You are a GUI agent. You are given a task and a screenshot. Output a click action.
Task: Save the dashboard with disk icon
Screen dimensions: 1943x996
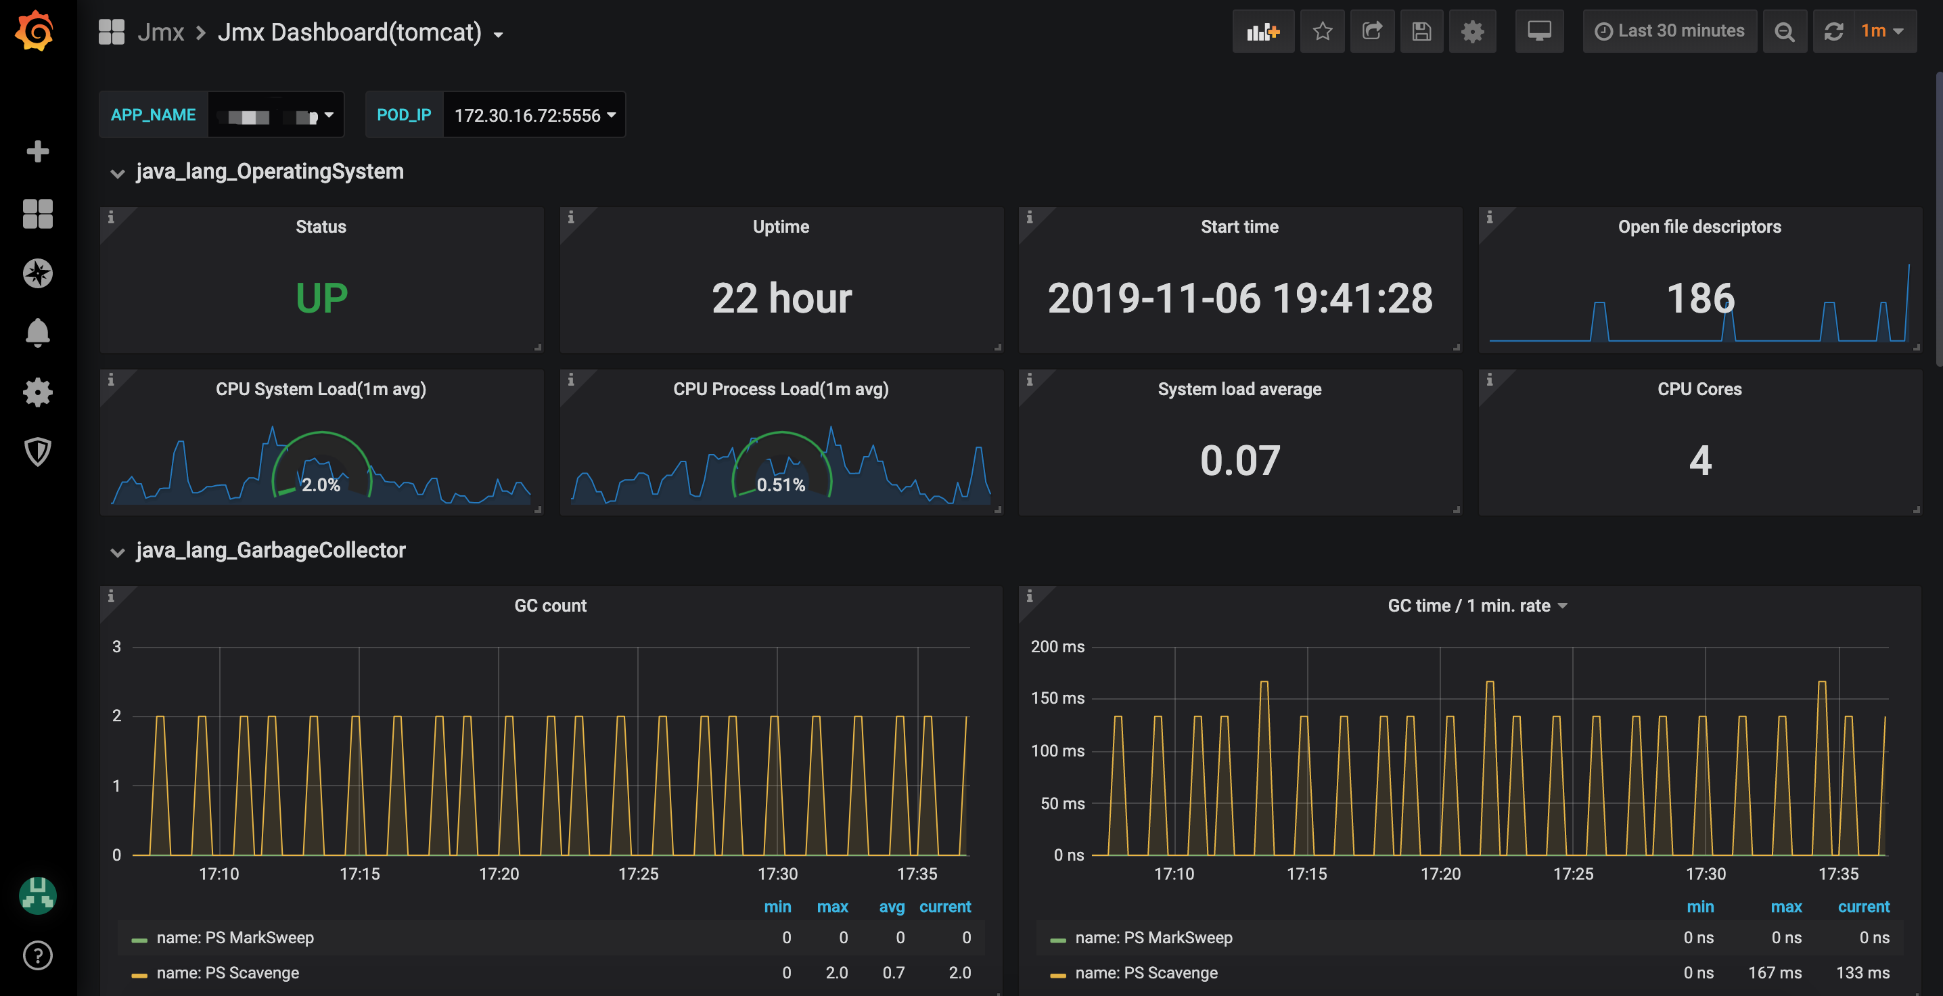pyautogui.click(x=1421, y=32)
